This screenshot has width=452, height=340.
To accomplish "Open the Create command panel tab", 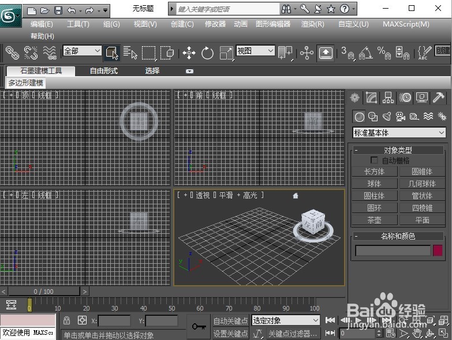I will [x=354, y=98].
